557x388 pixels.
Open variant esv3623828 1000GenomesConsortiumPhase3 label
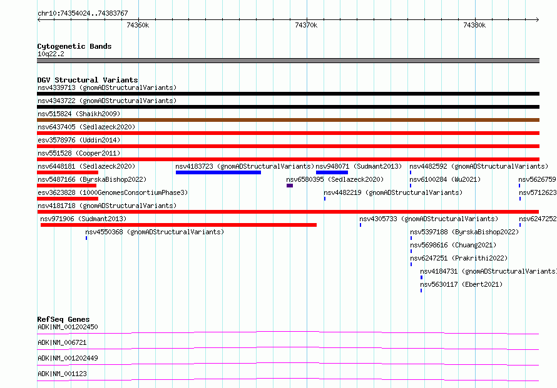(x=113, y=192)
